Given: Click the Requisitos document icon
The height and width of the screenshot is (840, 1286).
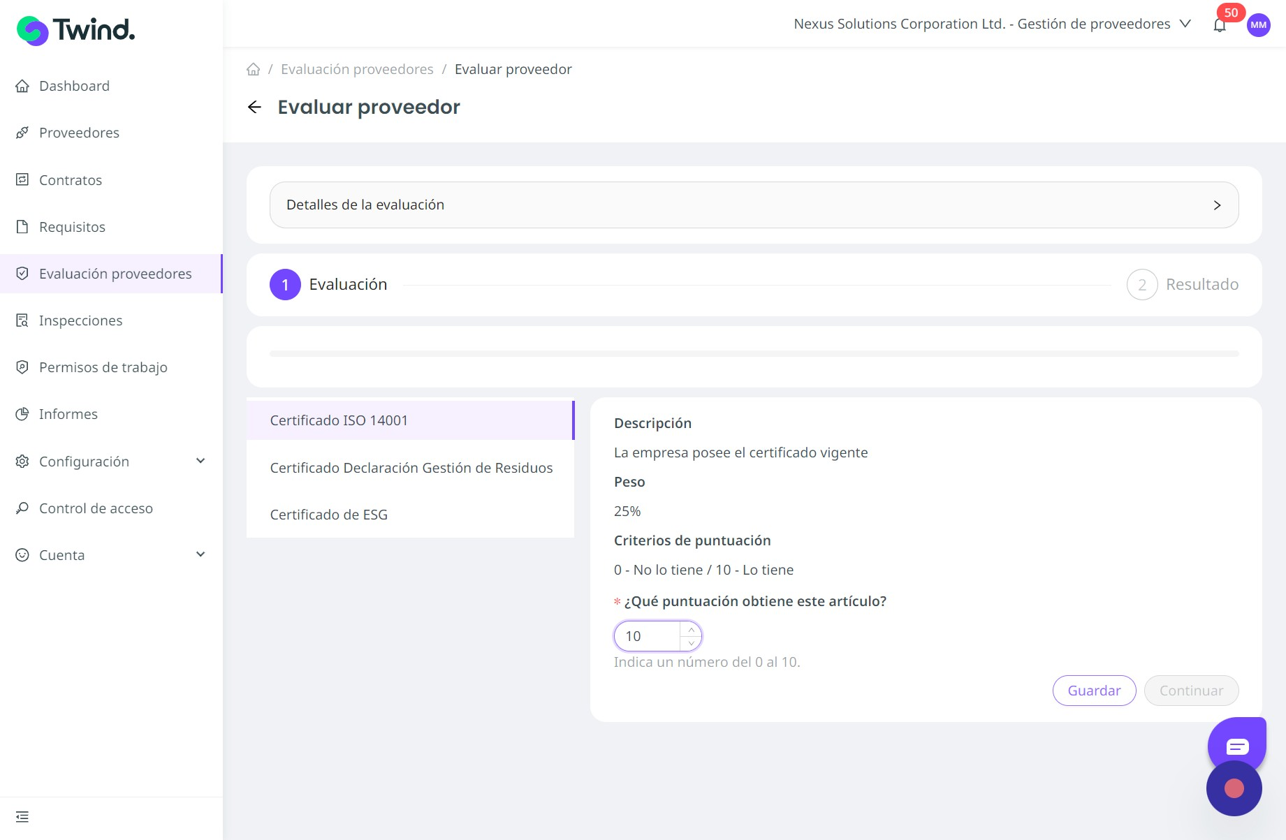Looking at the screenshot, I should point(22,226).
